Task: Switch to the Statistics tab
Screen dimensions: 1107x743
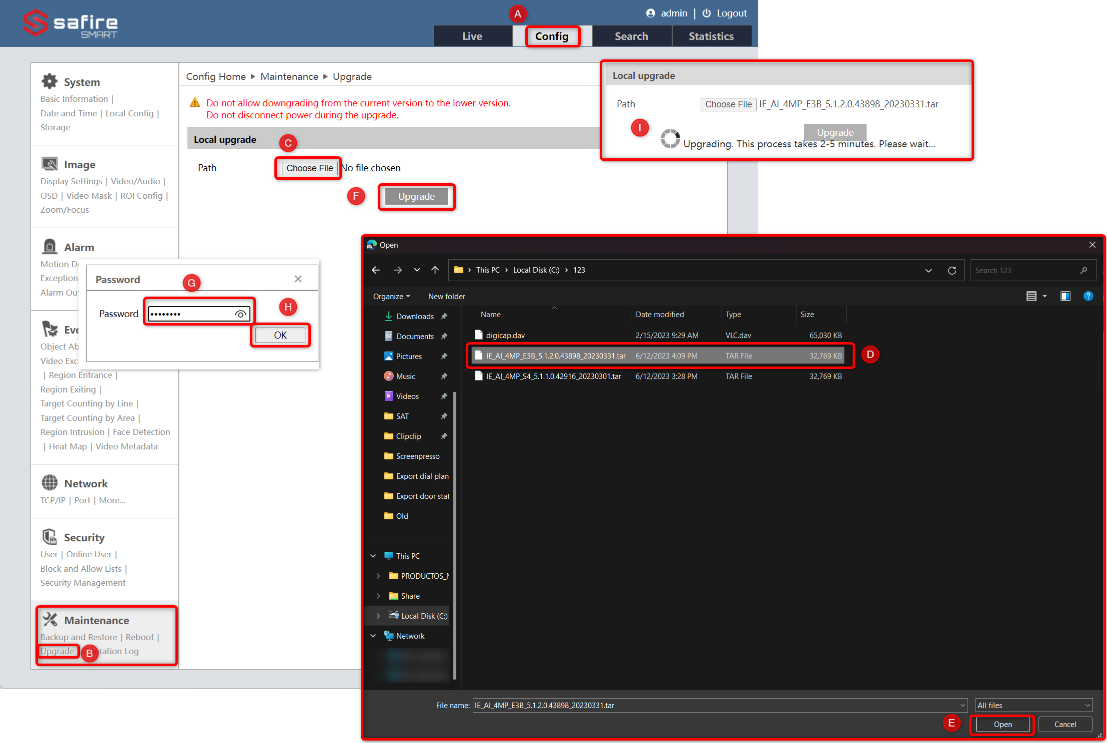Action: (x=711, y=36)
